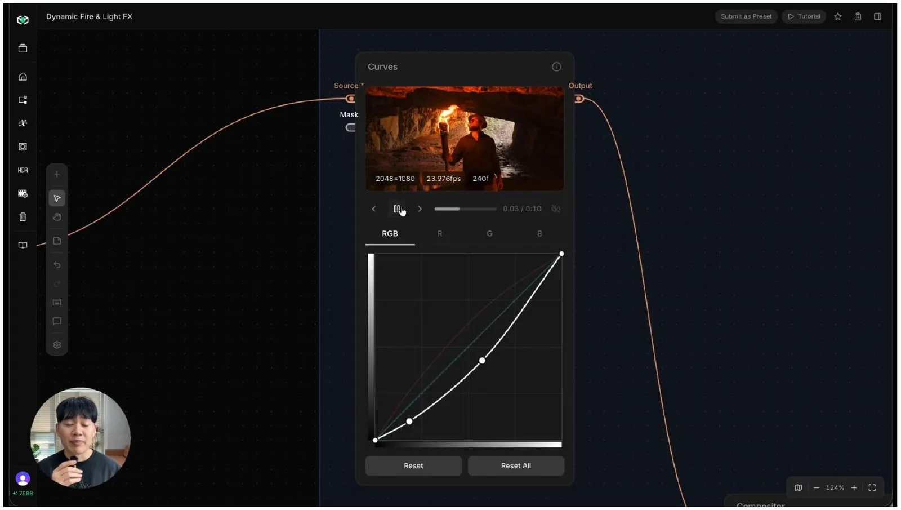Switch to the R channel tab
Screen dimensions: 901x510
440,234
